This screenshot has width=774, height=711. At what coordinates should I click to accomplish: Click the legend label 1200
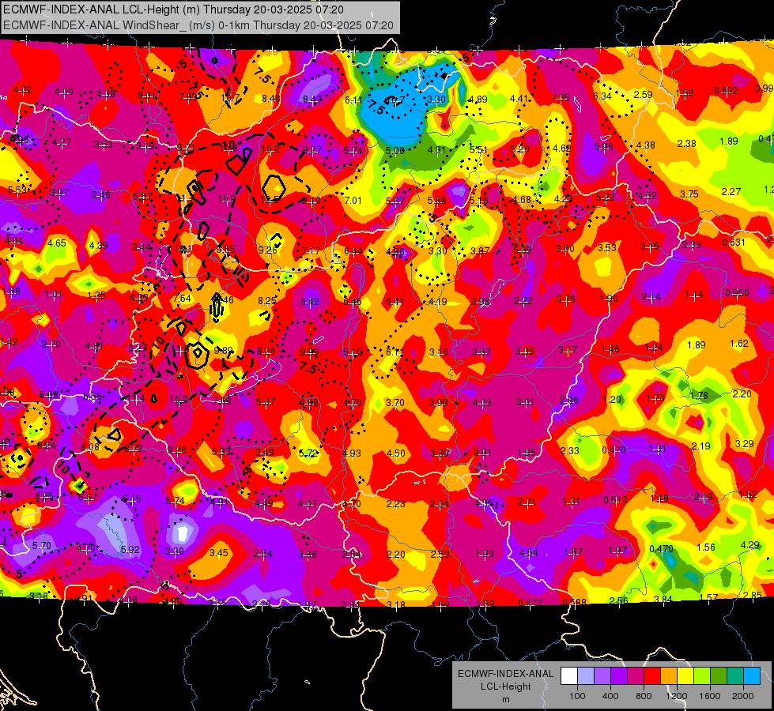tap(677, 696)
